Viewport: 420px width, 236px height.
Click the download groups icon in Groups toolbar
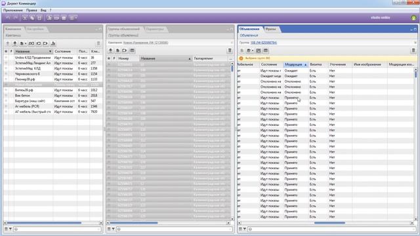tap(110, 50)
